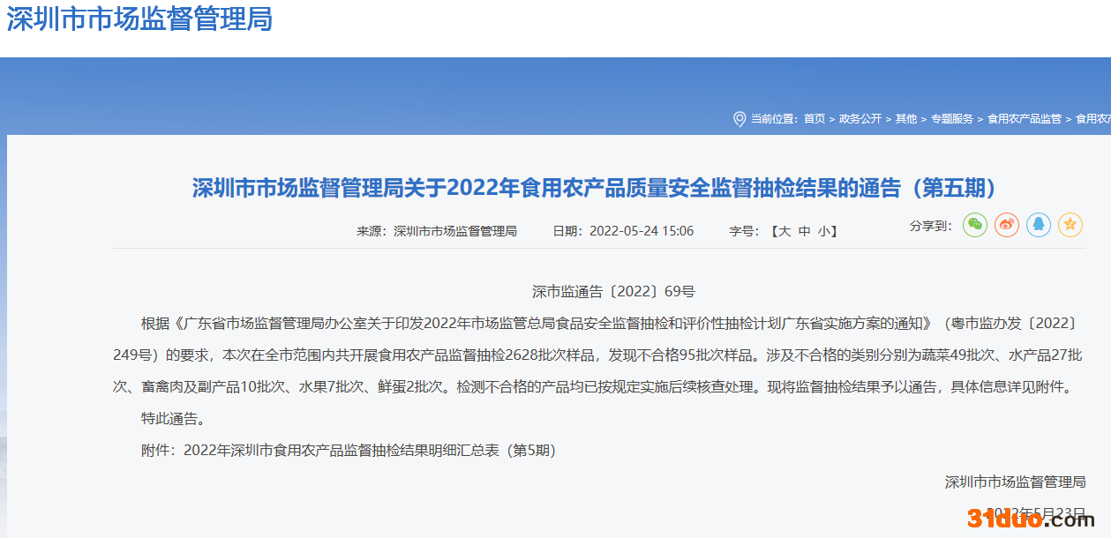The height and width of the screenshot is (538, 1111).
Task: Share the notice to WeChat
Action: coord(974,225)
